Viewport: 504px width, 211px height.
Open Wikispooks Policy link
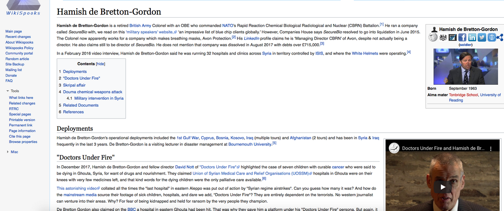[x=19, y=48]
